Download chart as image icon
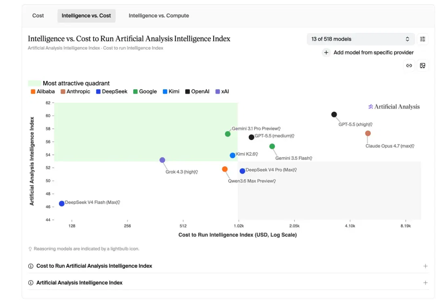Viewport: 436px width, 300px height. (422, 66)
